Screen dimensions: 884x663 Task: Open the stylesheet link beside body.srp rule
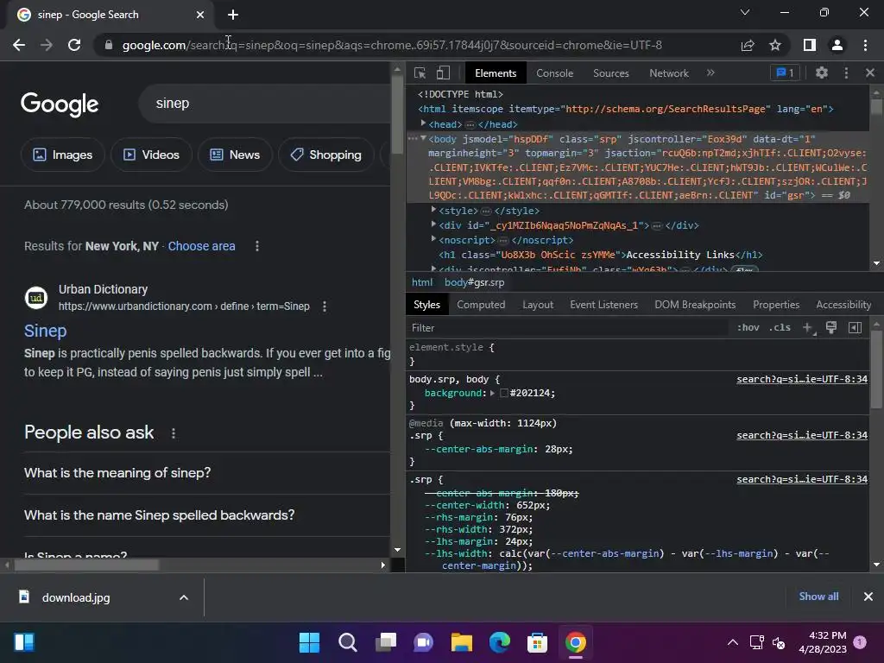802,379
